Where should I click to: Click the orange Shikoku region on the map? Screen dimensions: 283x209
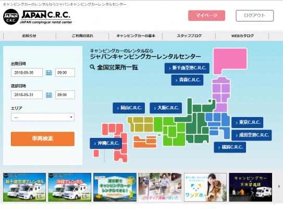pos(145,142)
